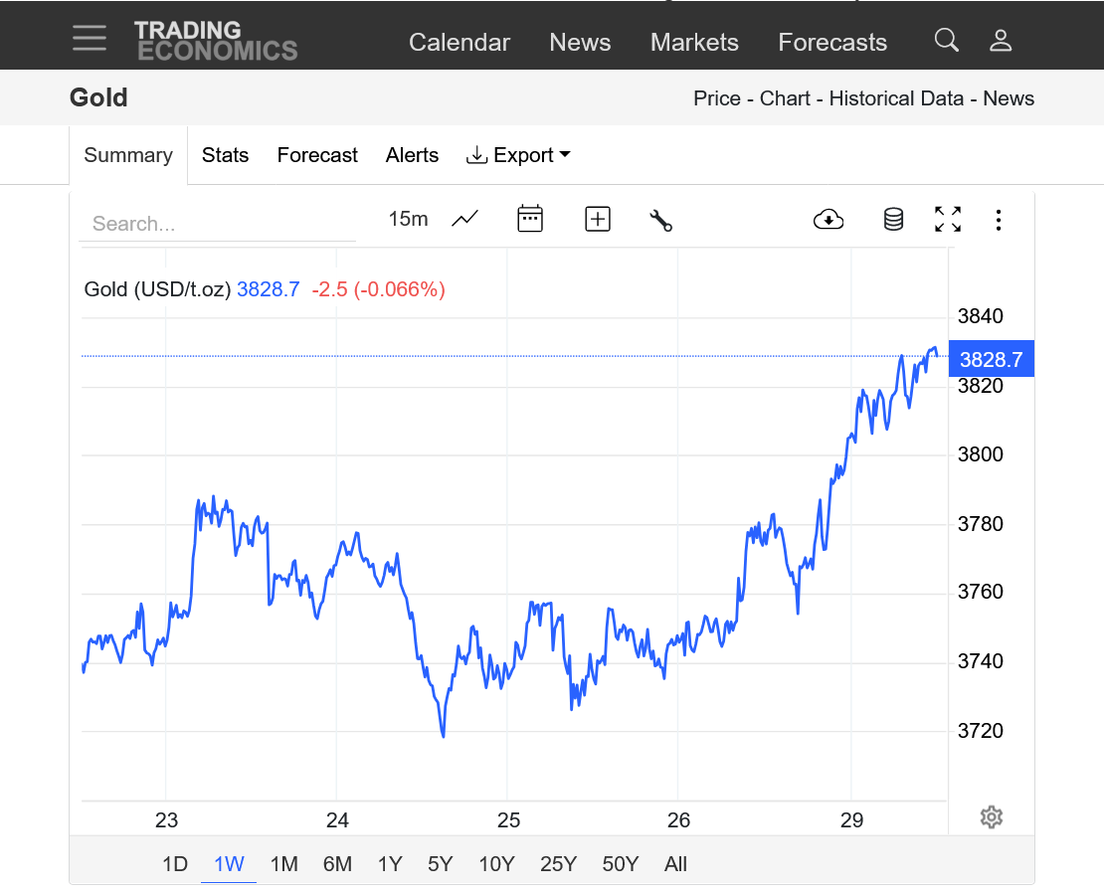Select the 5Y time range
The image size is (1104, 896).
coord(440,864)
